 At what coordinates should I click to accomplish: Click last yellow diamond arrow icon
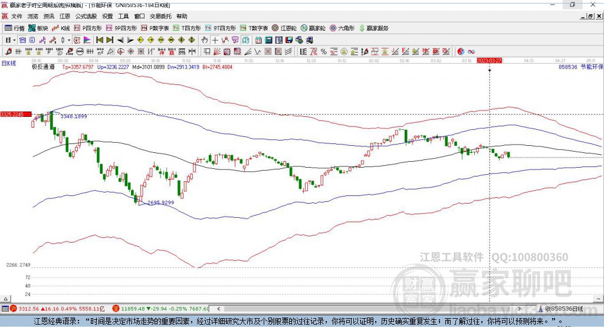[x=192, y=40]
